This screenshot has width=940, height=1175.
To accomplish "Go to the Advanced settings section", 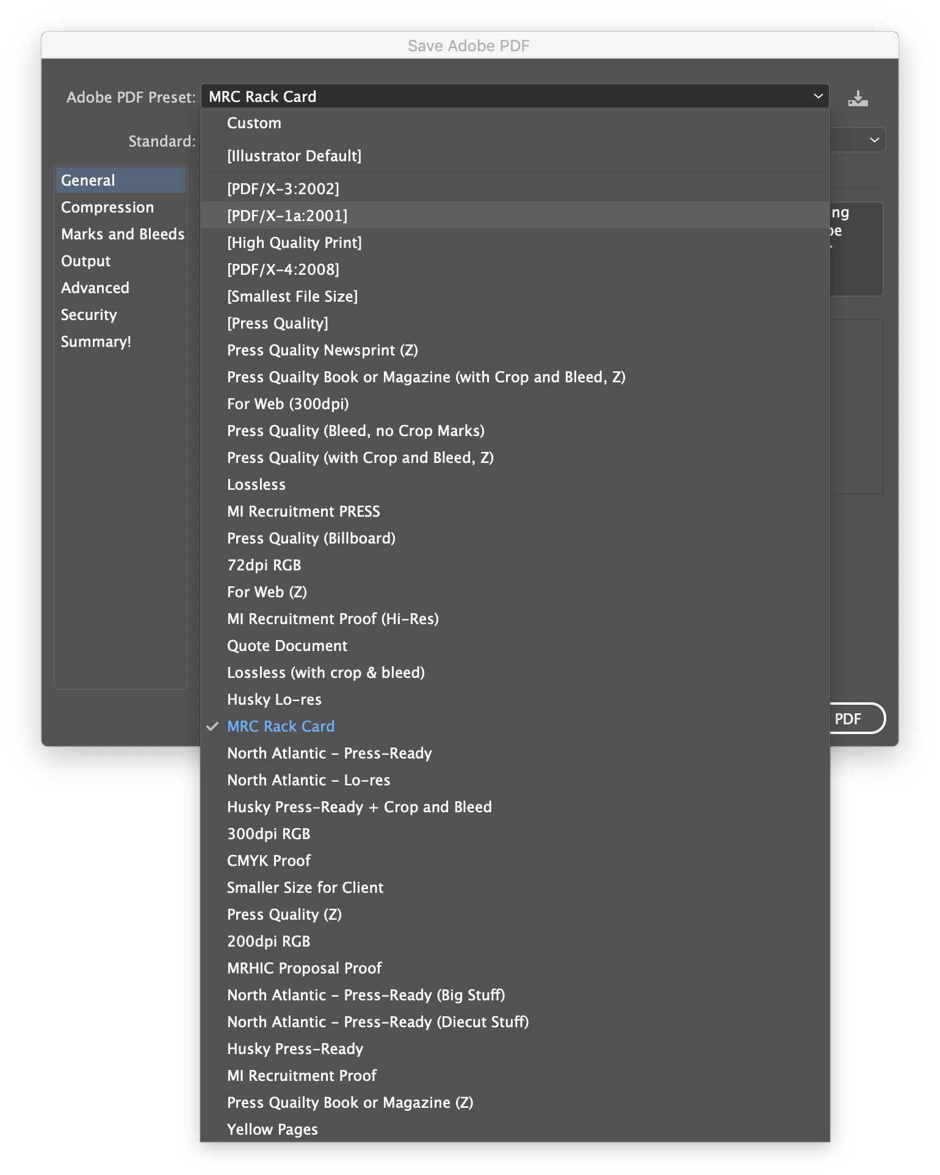I will pyautogui.click(x=121, y=288).
